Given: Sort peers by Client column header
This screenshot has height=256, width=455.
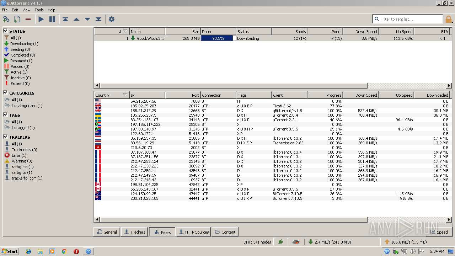Looking at the screenshot, I should tap(289, 95).
